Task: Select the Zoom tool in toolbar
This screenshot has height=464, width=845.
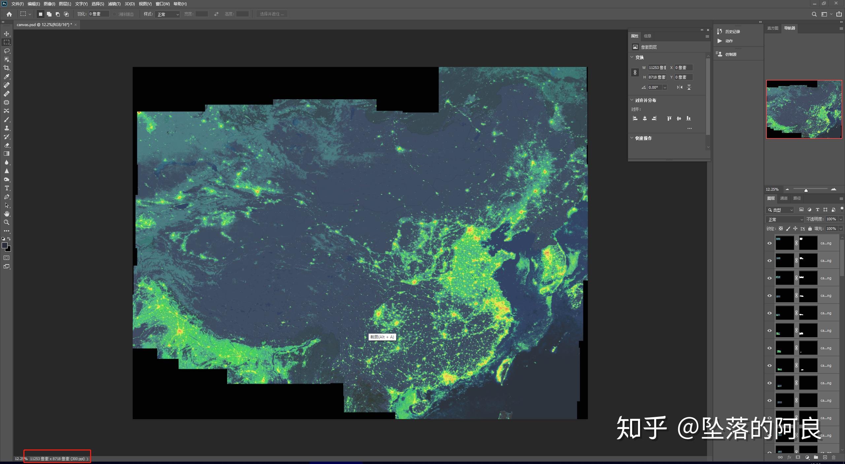Action: (7, 222)
